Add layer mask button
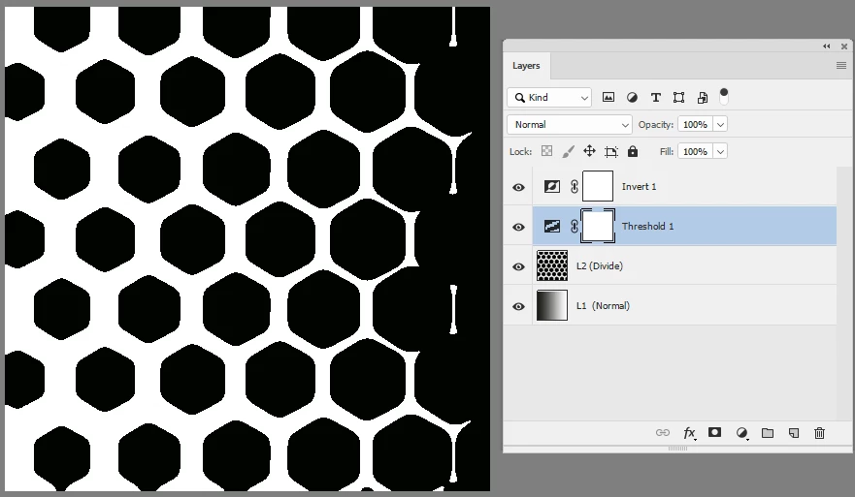 click(x=715, y=432)
